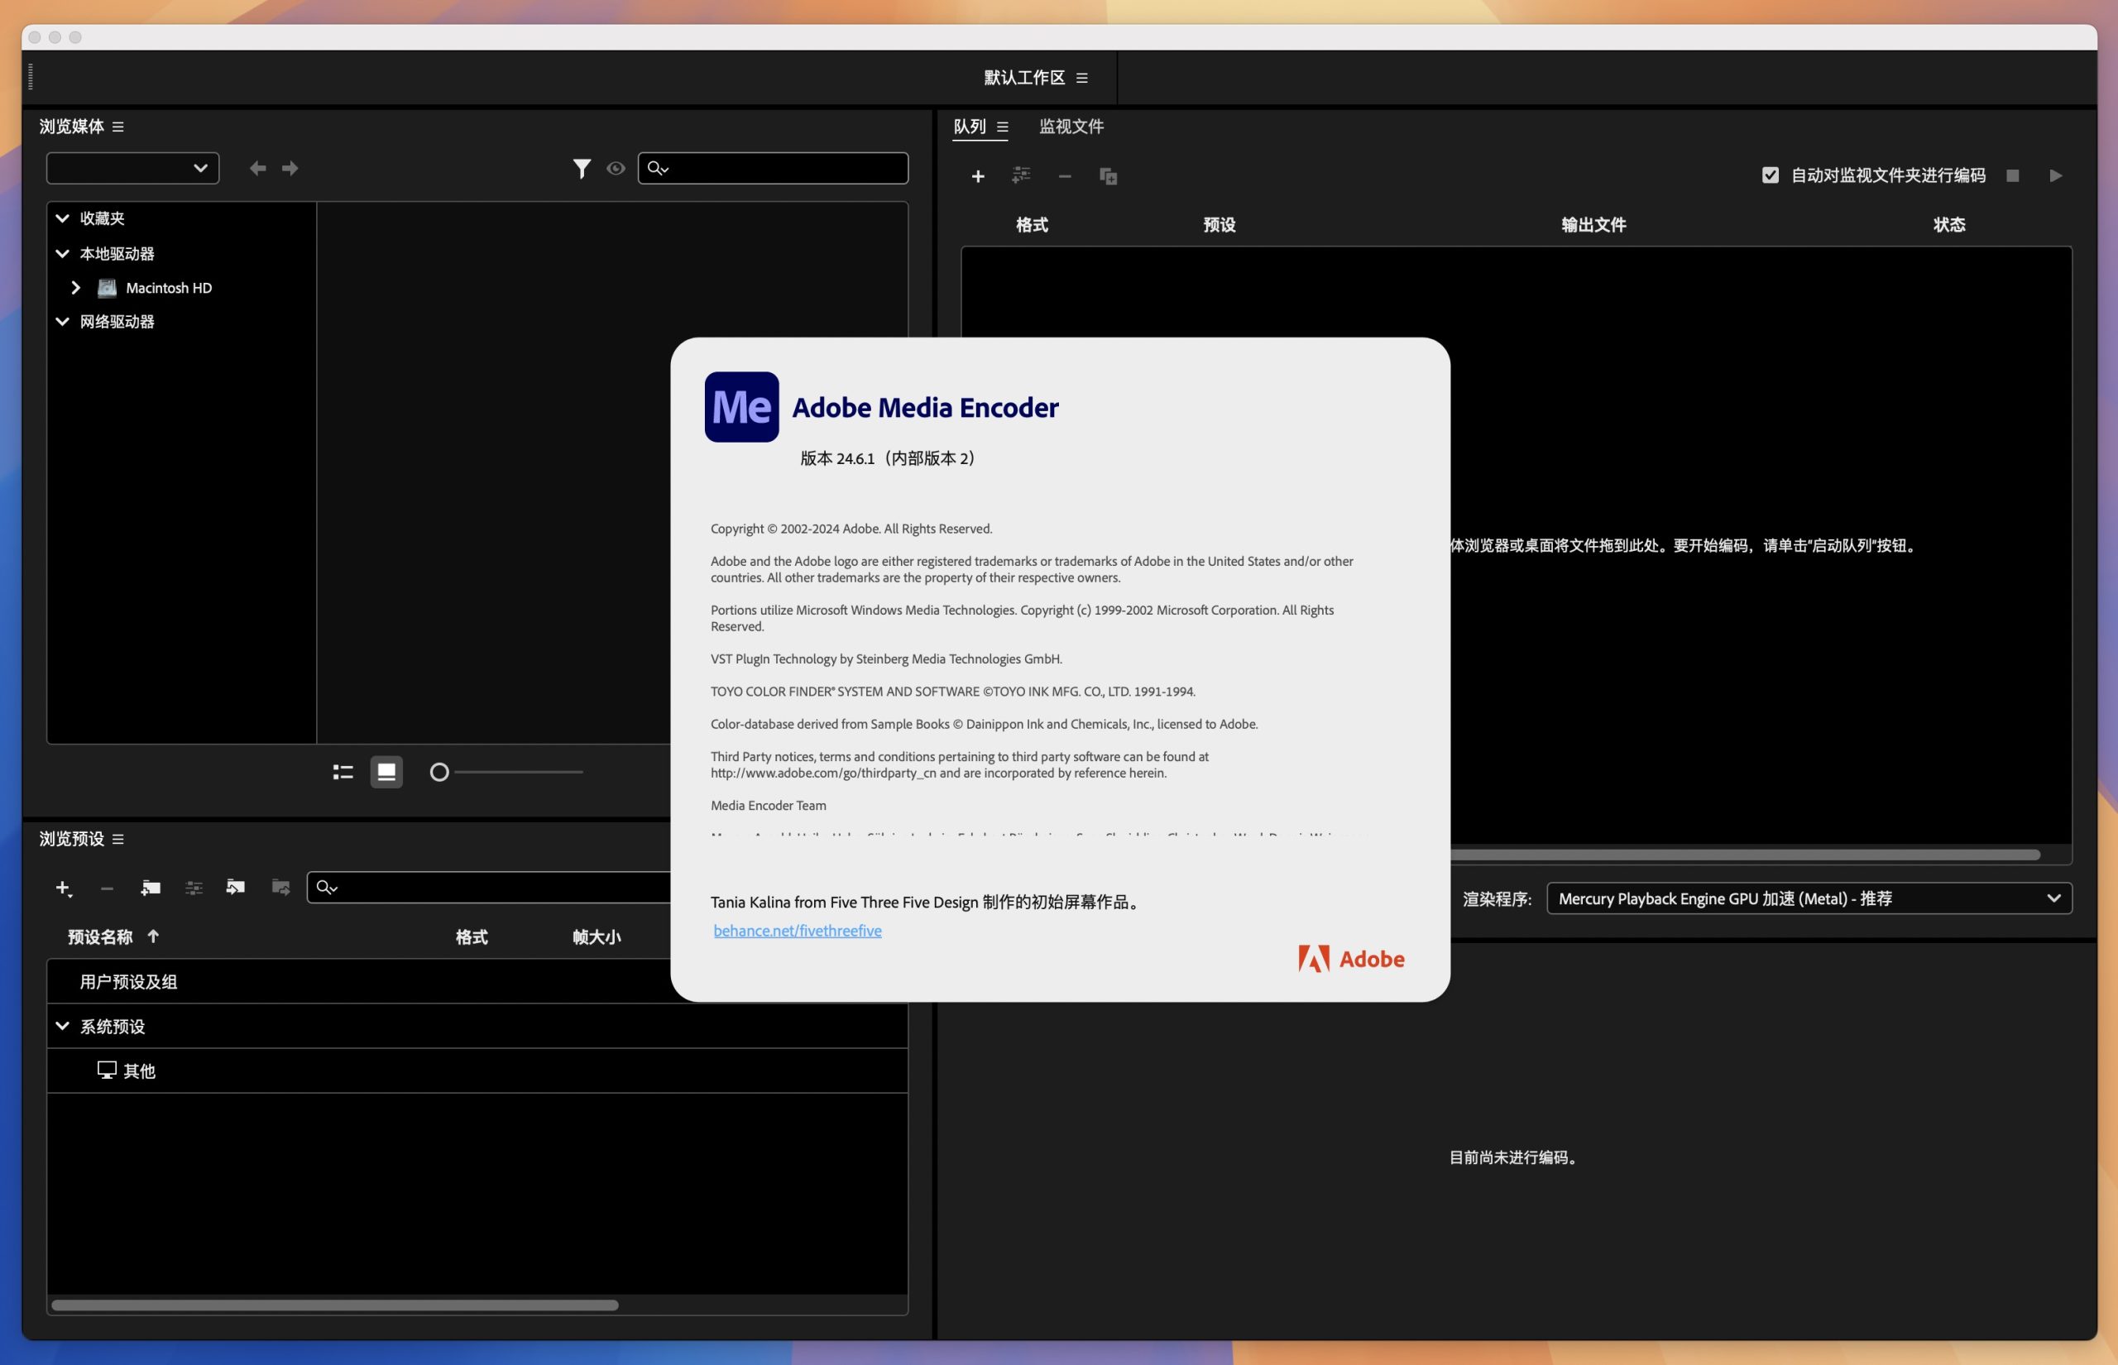Go forward in the media browser
This screenshot has width=2118, height=1365.
click(x=290, y=169)
